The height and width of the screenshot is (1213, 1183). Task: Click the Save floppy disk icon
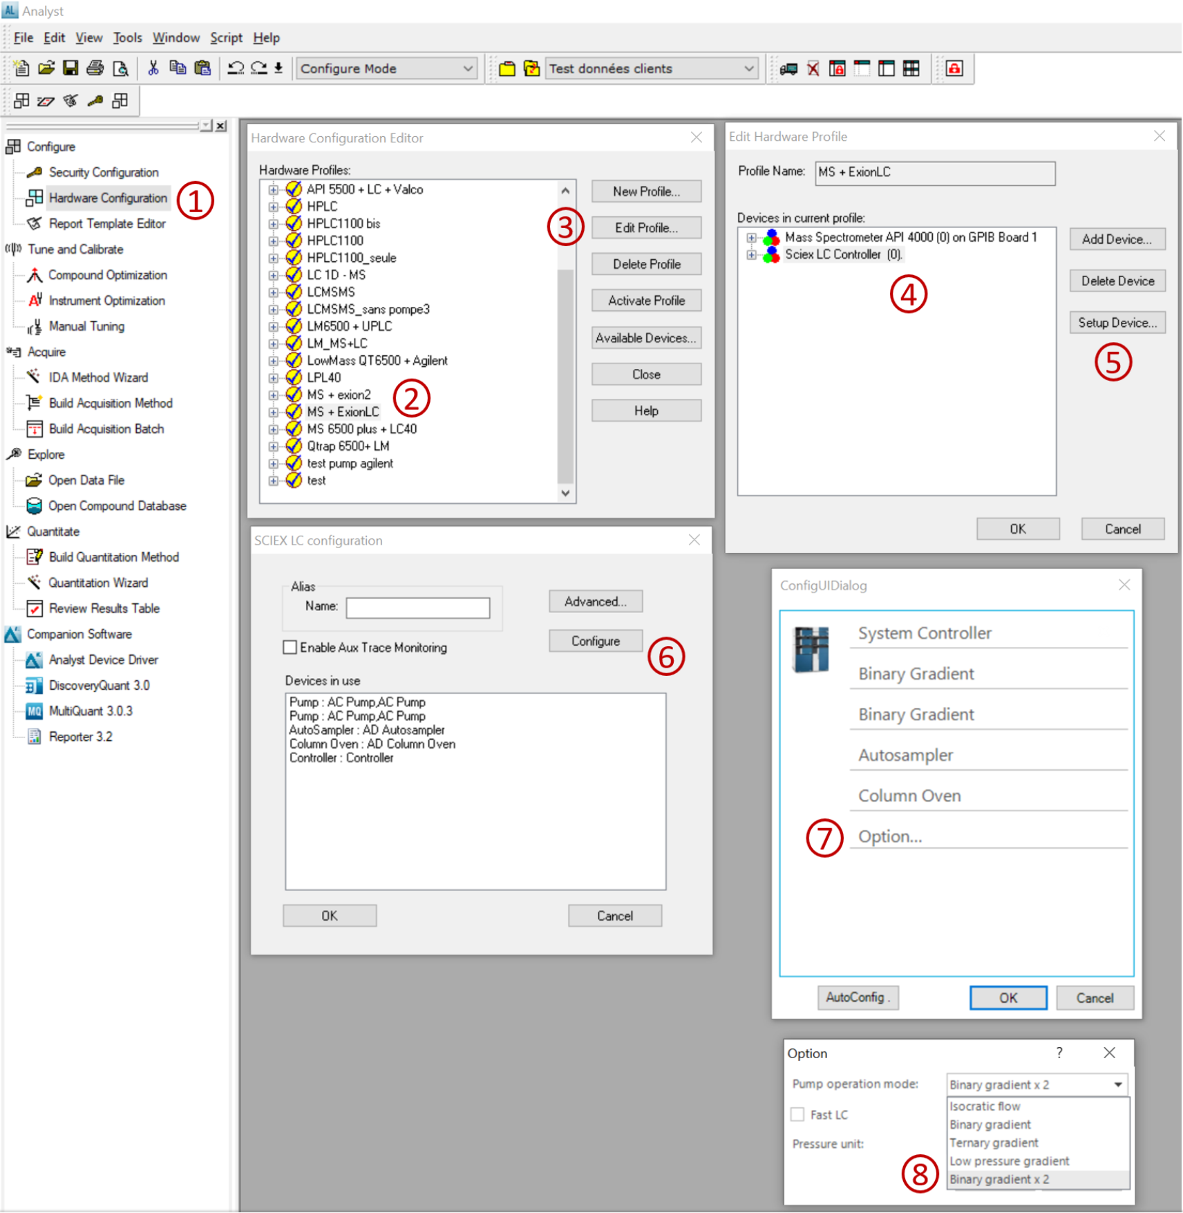[70, 68]
